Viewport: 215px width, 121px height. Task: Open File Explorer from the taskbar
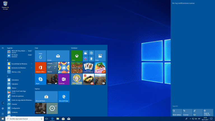(58, 119)
